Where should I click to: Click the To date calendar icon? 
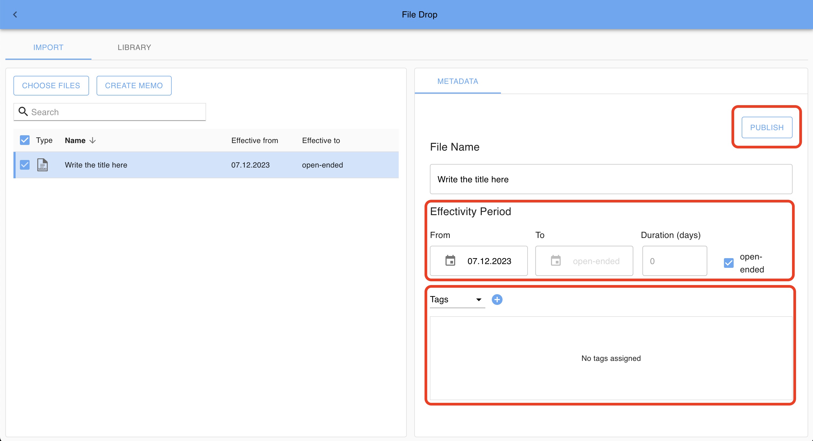(556, 261)
